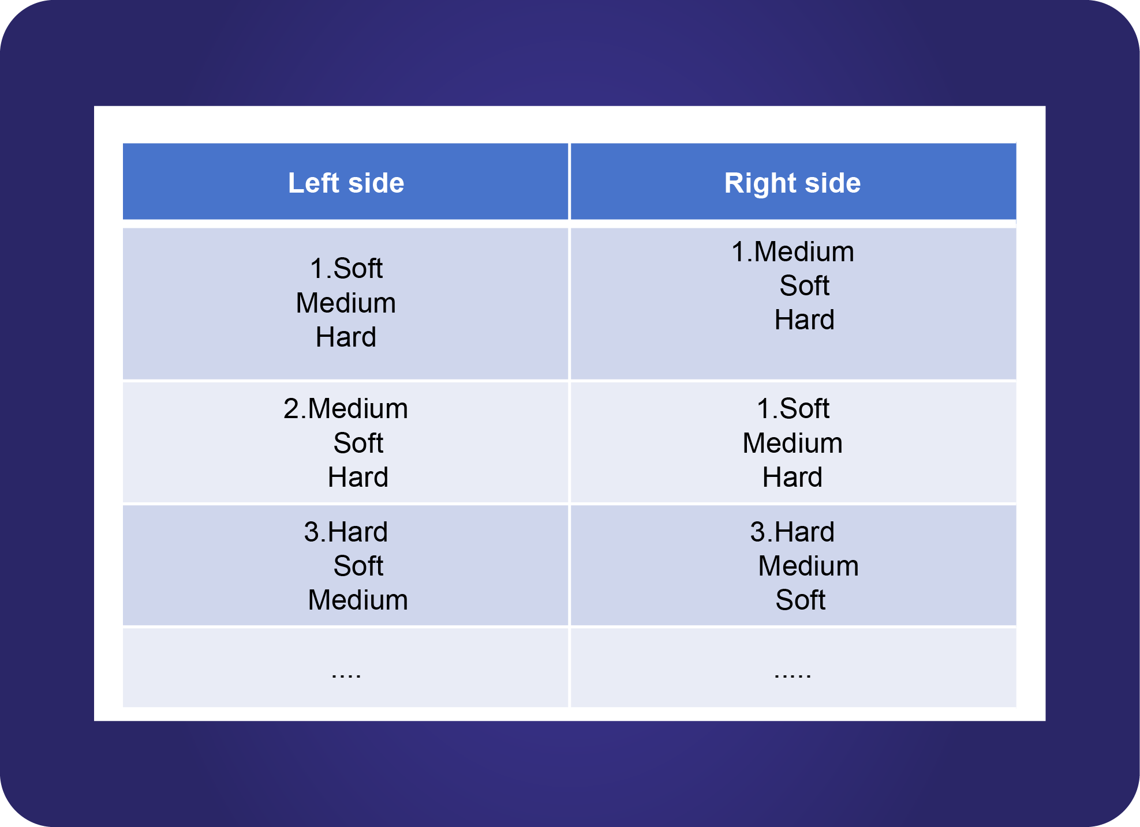Click the "Left side" column header

(x=346, y=183)
